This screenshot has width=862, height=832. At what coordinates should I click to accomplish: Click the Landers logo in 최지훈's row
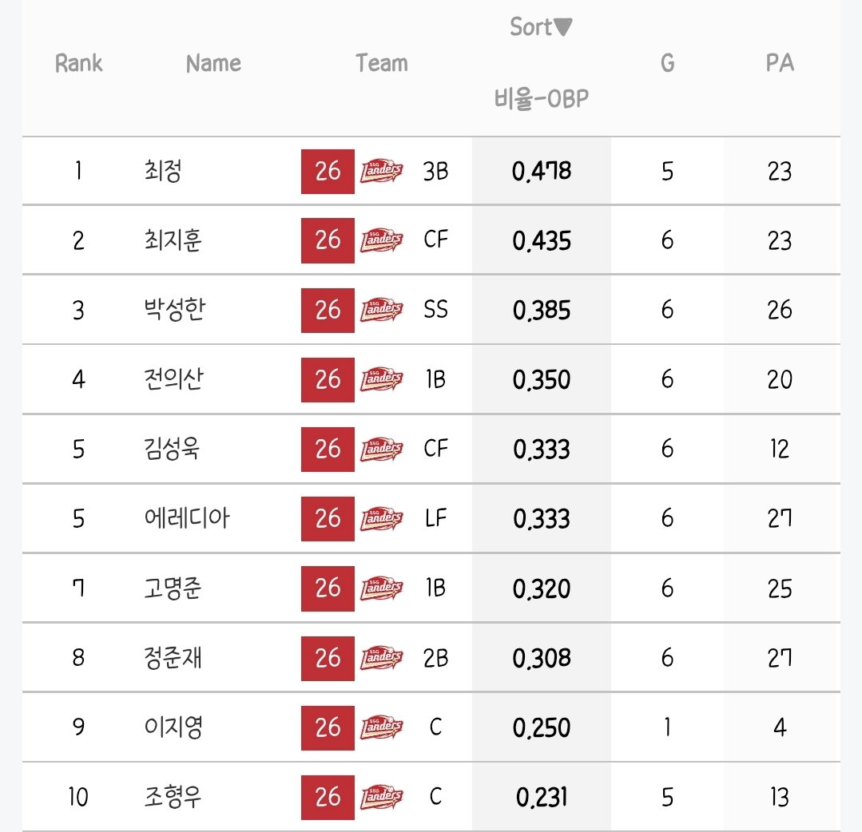tap(382, 240)
